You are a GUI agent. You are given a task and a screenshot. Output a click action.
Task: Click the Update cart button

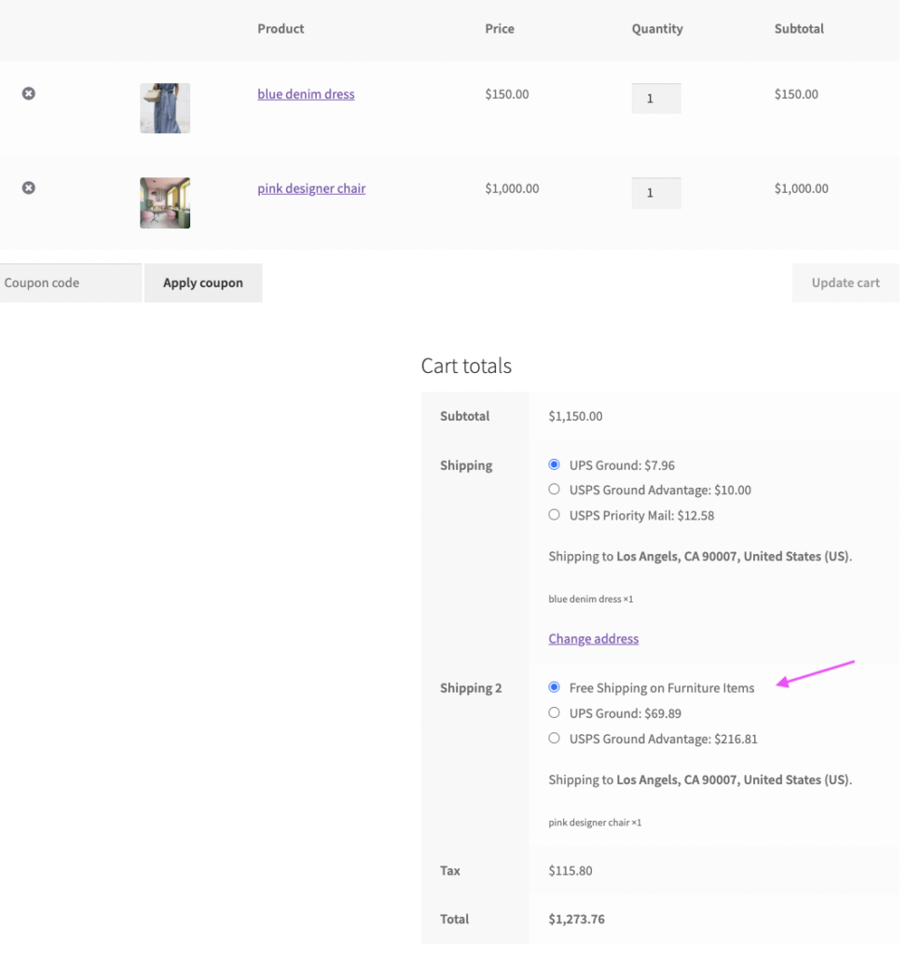(x=845, y=283)
